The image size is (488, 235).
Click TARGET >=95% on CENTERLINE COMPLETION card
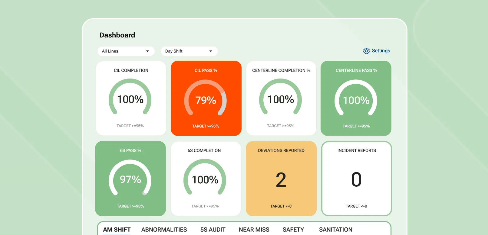coord(281,126)
